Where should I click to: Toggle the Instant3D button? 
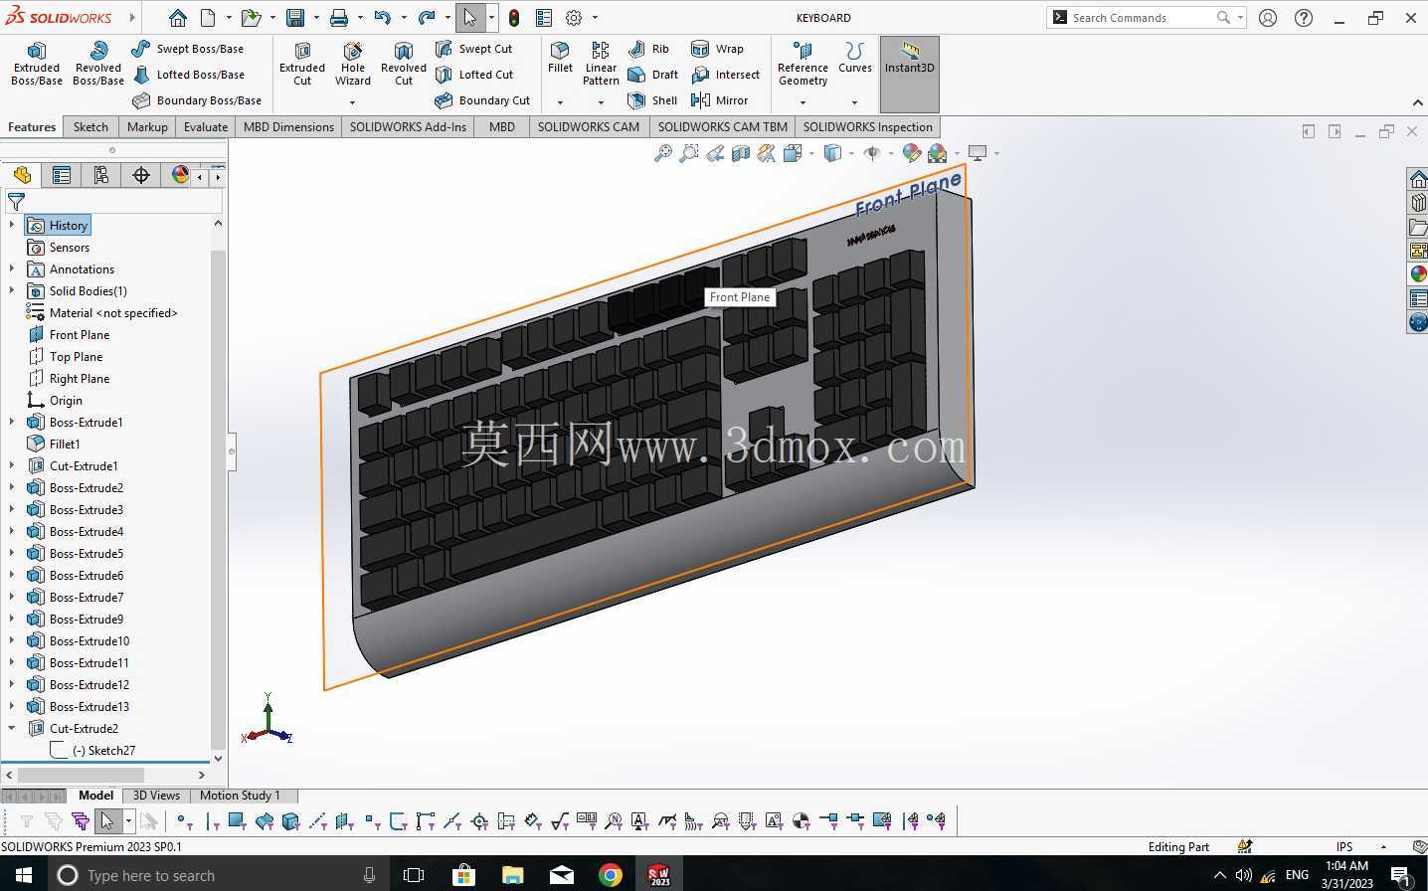(x=909, y=74)
